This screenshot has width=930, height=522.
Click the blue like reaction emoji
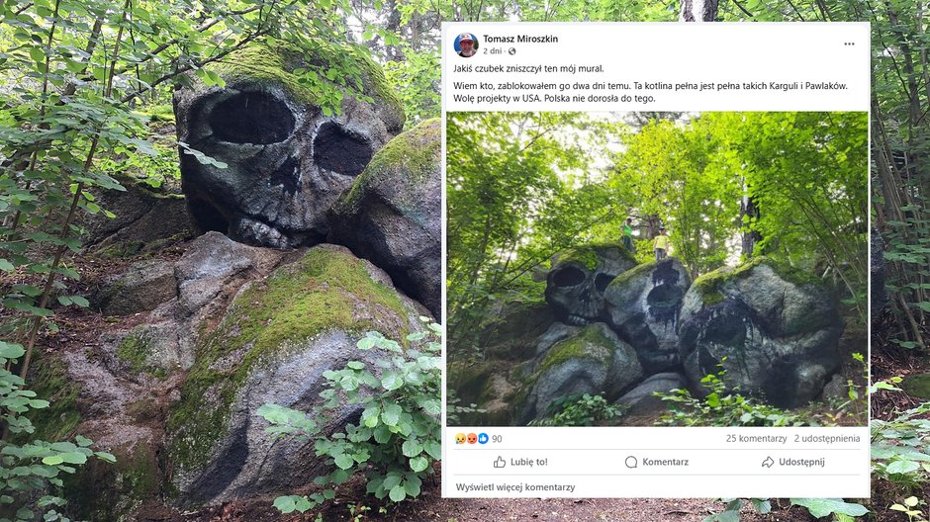click(483, 438)
